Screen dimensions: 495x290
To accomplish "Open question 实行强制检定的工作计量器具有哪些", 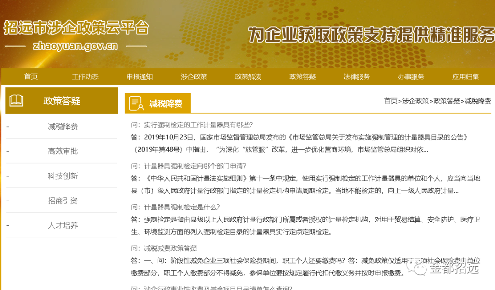I will tap(198, 125).
